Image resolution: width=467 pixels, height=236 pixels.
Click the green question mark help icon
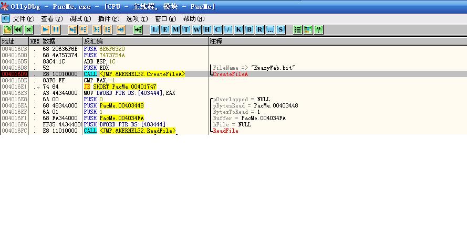point(319,29)
